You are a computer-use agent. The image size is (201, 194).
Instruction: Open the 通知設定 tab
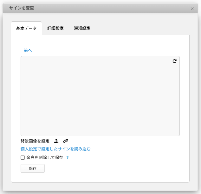(x=82, y=28)
